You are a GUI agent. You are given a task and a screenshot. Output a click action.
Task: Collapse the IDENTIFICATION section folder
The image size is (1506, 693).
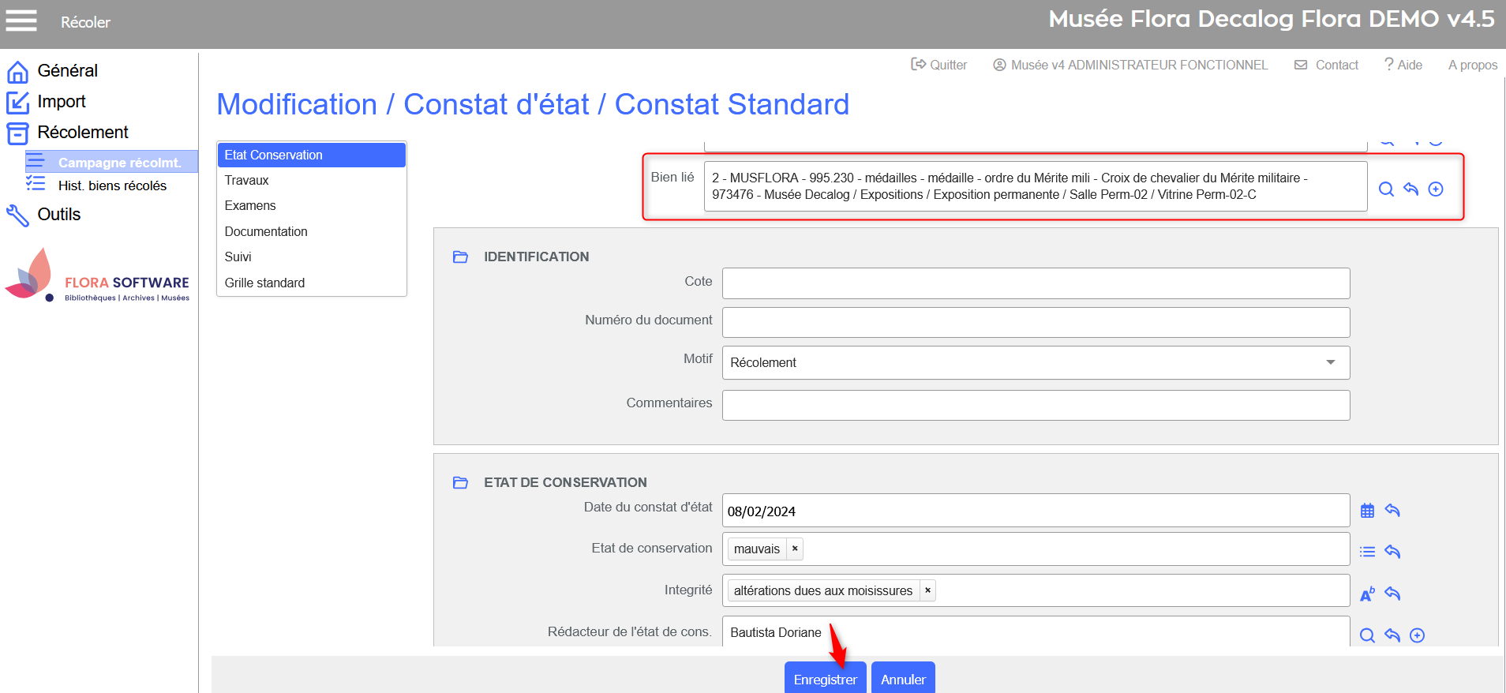point(460,257)
